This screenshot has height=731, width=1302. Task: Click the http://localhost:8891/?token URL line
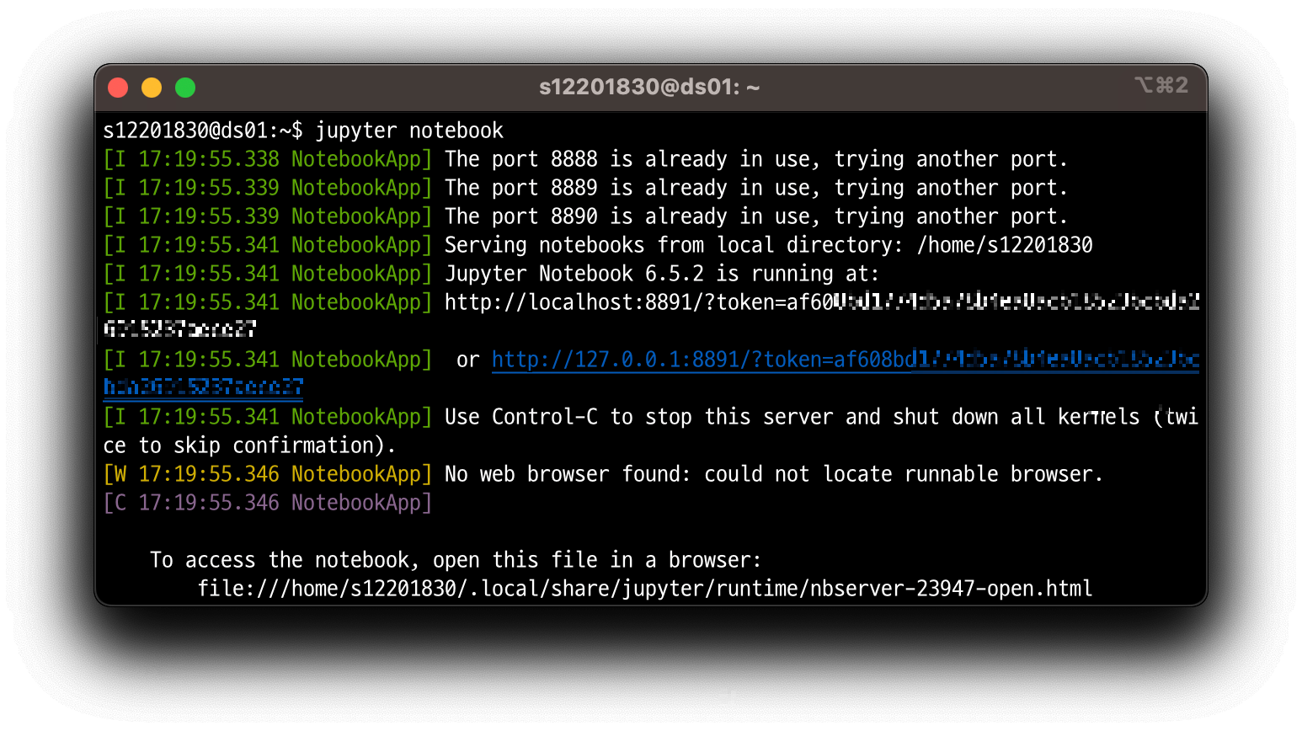pyautogui.click(x=822, y=302)
